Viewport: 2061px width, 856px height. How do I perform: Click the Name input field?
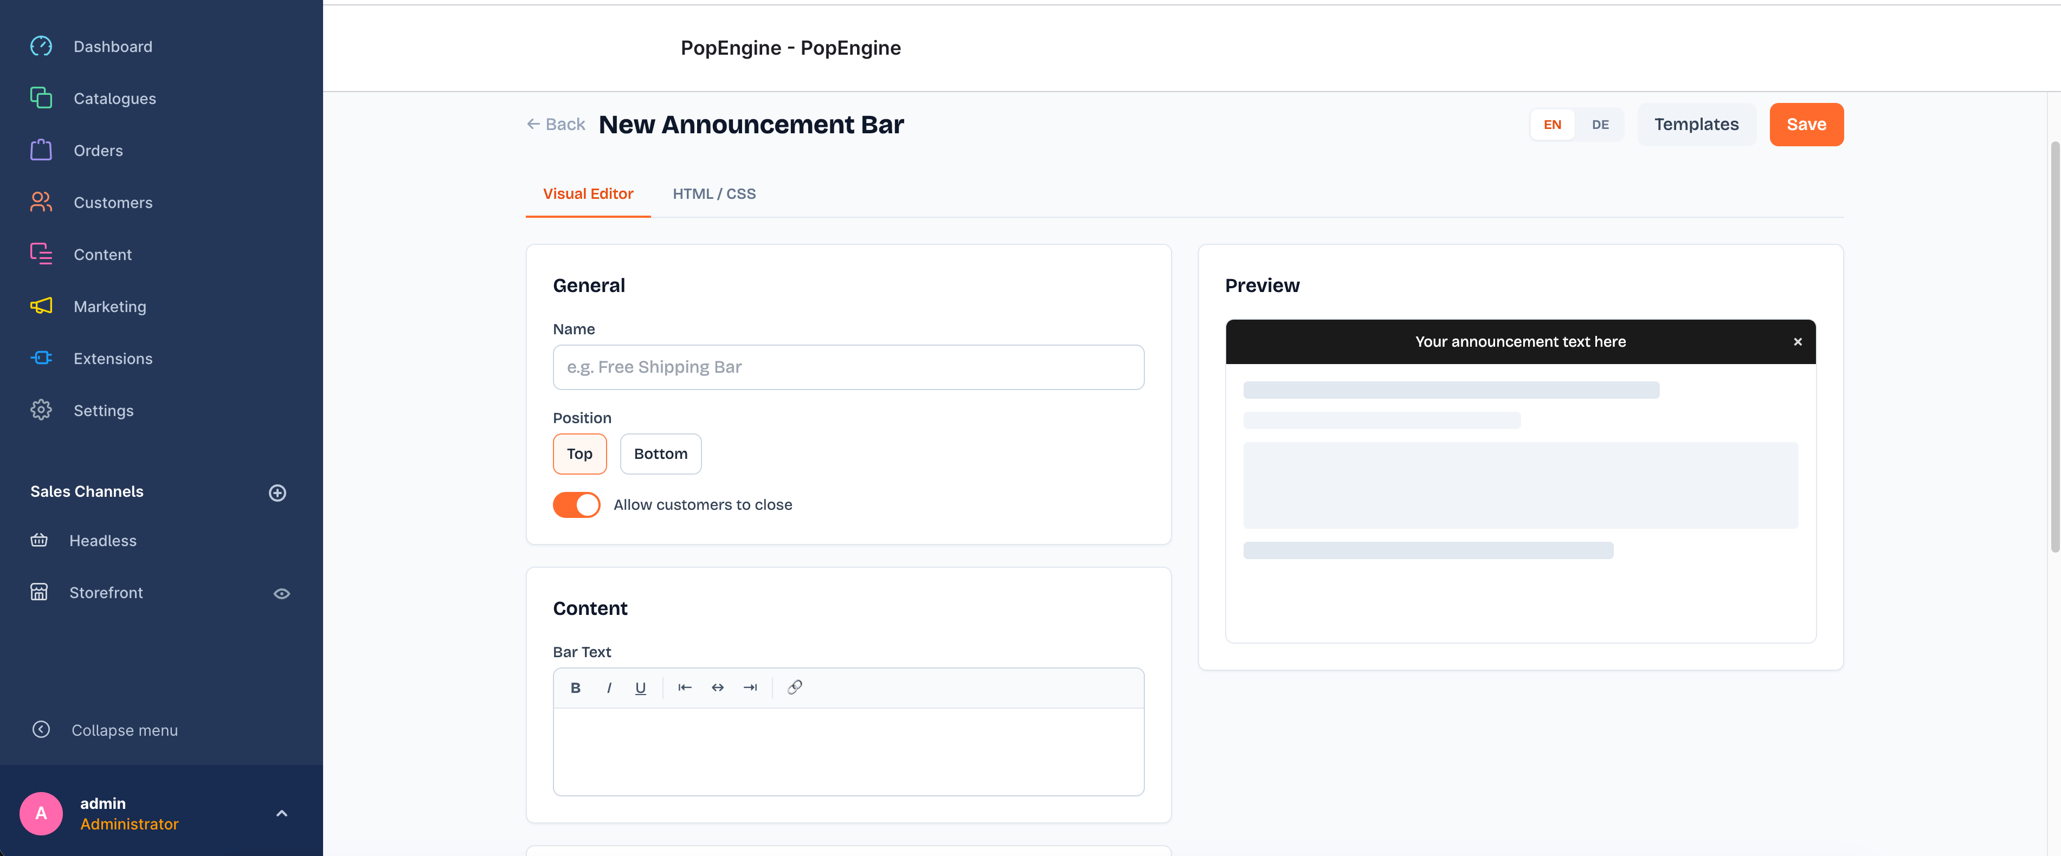848,367
